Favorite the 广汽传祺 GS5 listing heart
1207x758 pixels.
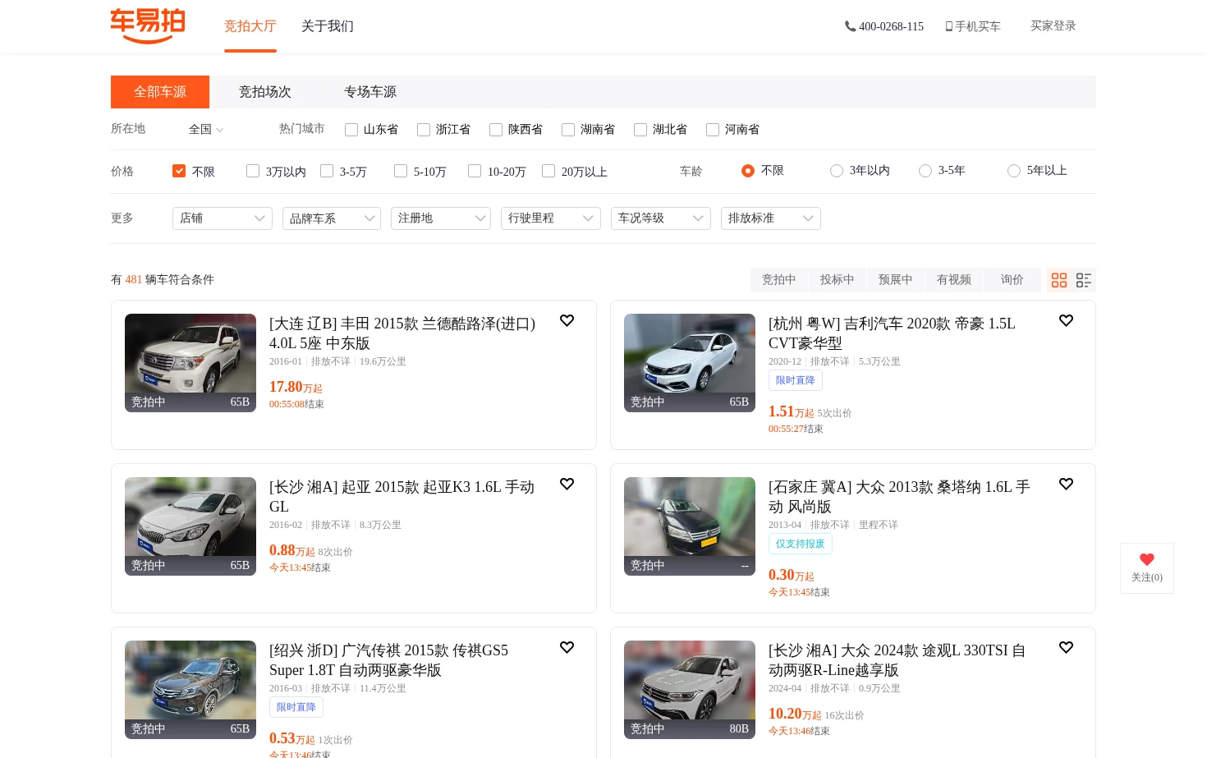[567, 647]
